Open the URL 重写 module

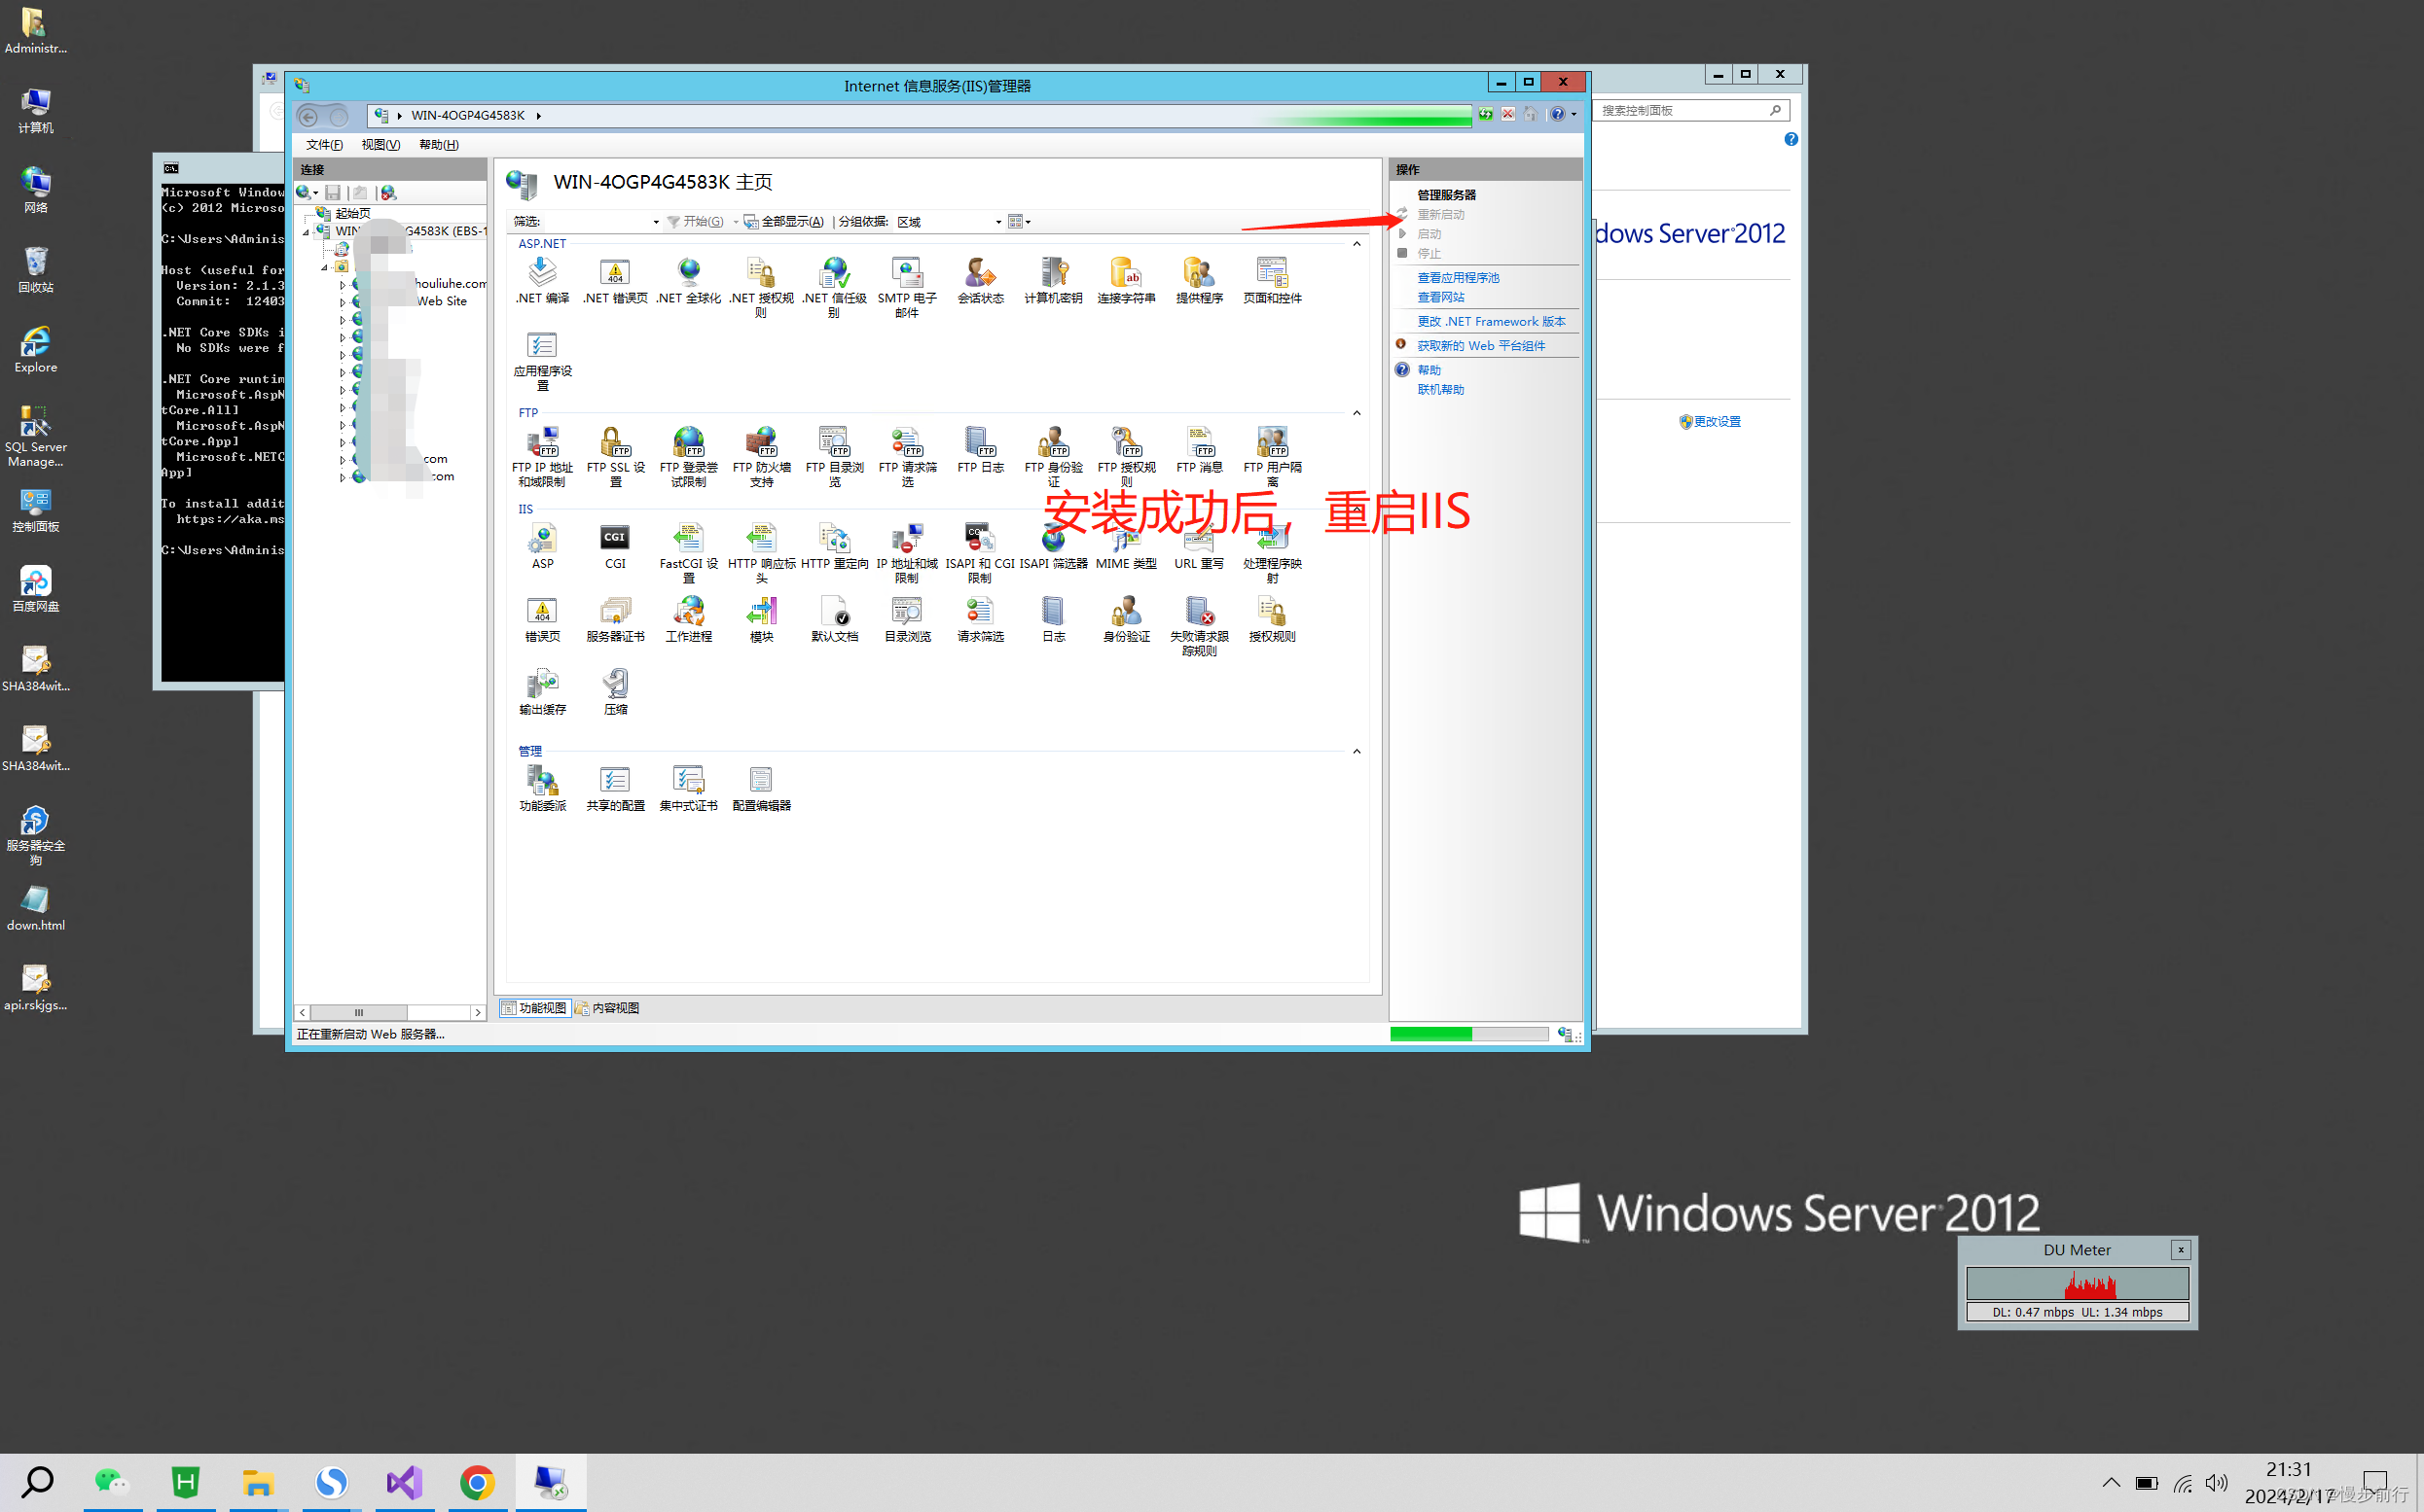pos(1198,545)
